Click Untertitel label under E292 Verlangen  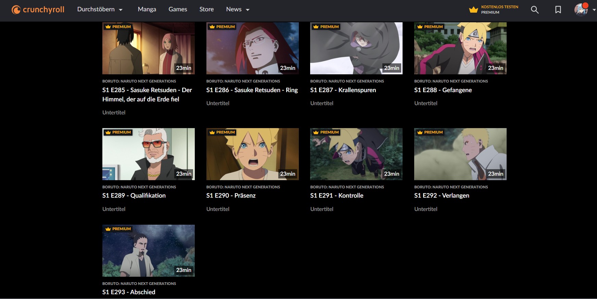point(425,209)
